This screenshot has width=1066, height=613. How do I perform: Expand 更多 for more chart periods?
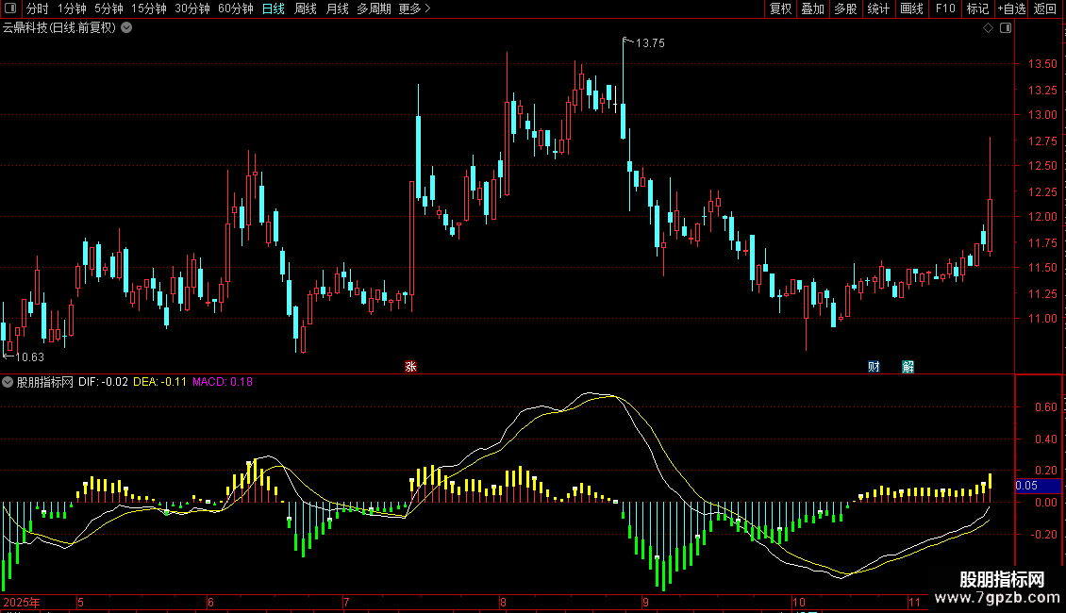414,8
